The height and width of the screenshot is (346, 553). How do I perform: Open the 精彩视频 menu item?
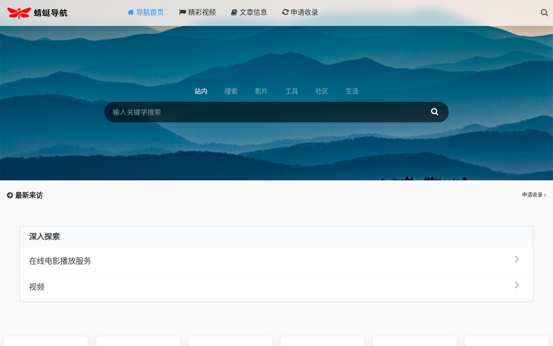pyautogui.click(x=197, y=12)
